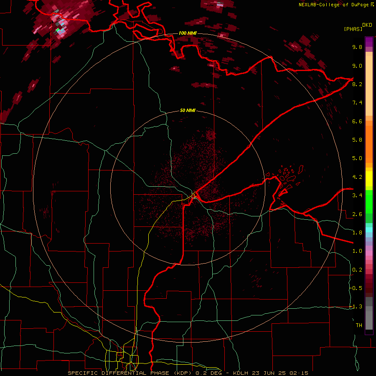The image size is (376, 376).
Task: Click the 5.0 value on the color scale
Action: pyautogui.click(x=357, y=158)
